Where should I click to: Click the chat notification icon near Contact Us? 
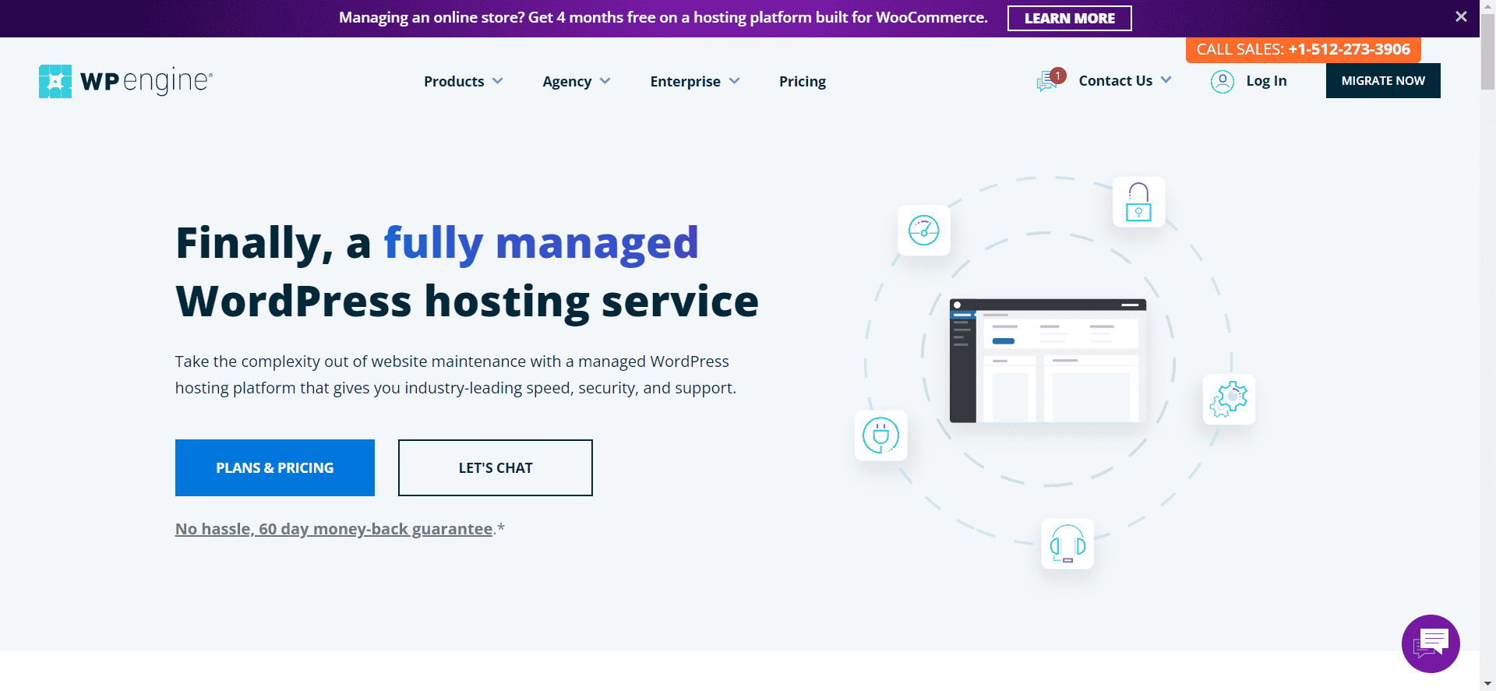click(x=1050, y=80)
